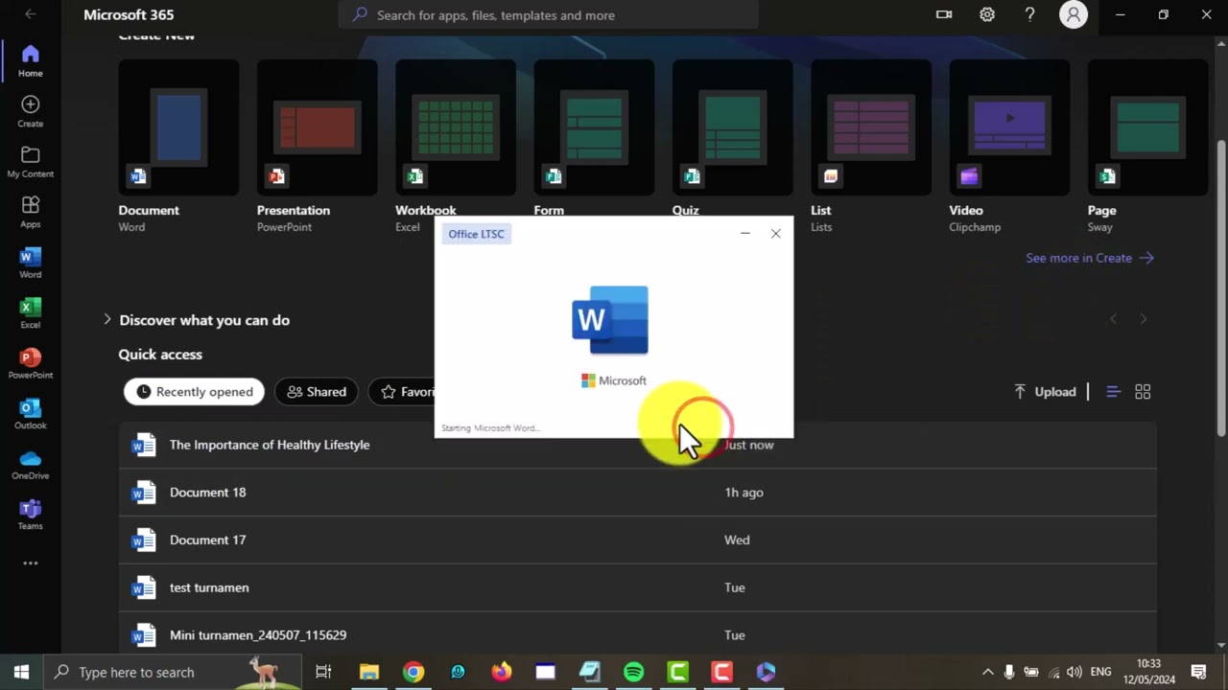Click the page vertical scrollbar
Viewport: 1228px width, 690px height.
1221,287
